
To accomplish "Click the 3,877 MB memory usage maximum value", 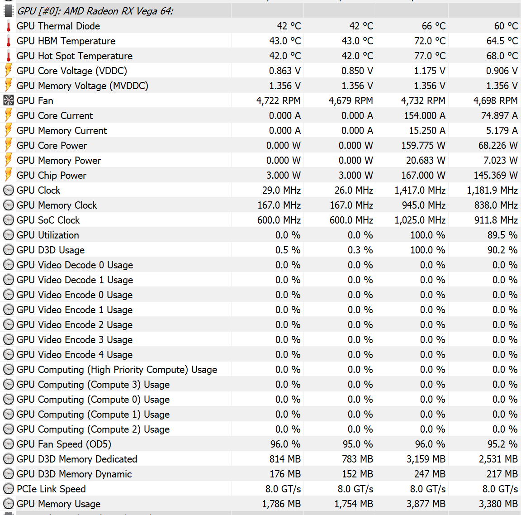I will [426, 504].
